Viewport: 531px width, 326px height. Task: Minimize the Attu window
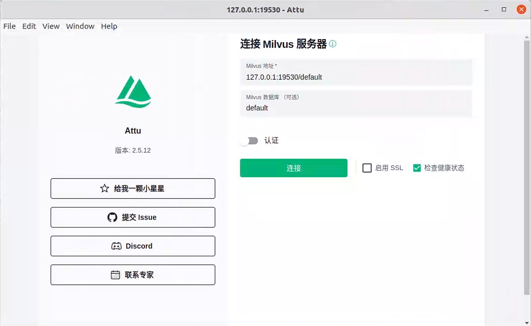(486, 10)
